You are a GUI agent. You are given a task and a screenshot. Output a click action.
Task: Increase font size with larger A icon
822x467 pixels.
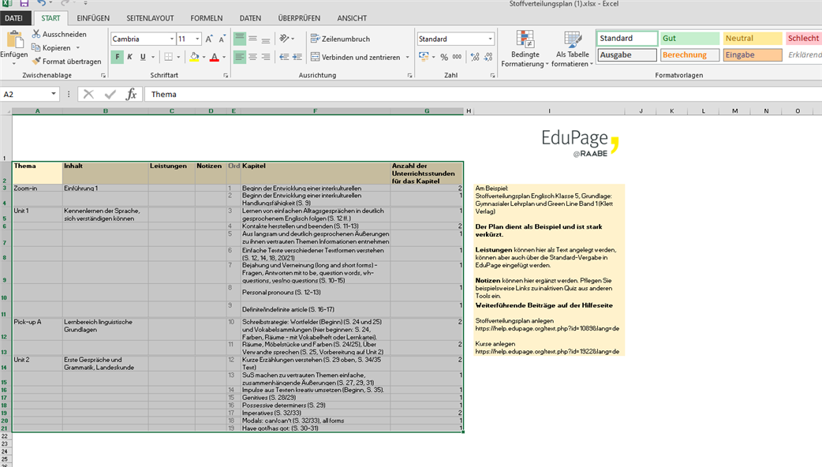point(209,39)
